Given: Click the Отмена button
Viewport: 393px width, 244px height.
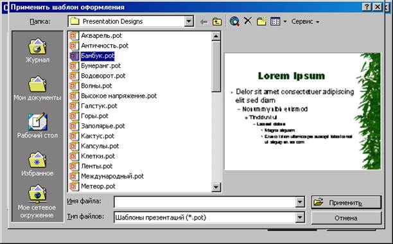Looking at the screenshot, I should (x=346, y=218).
